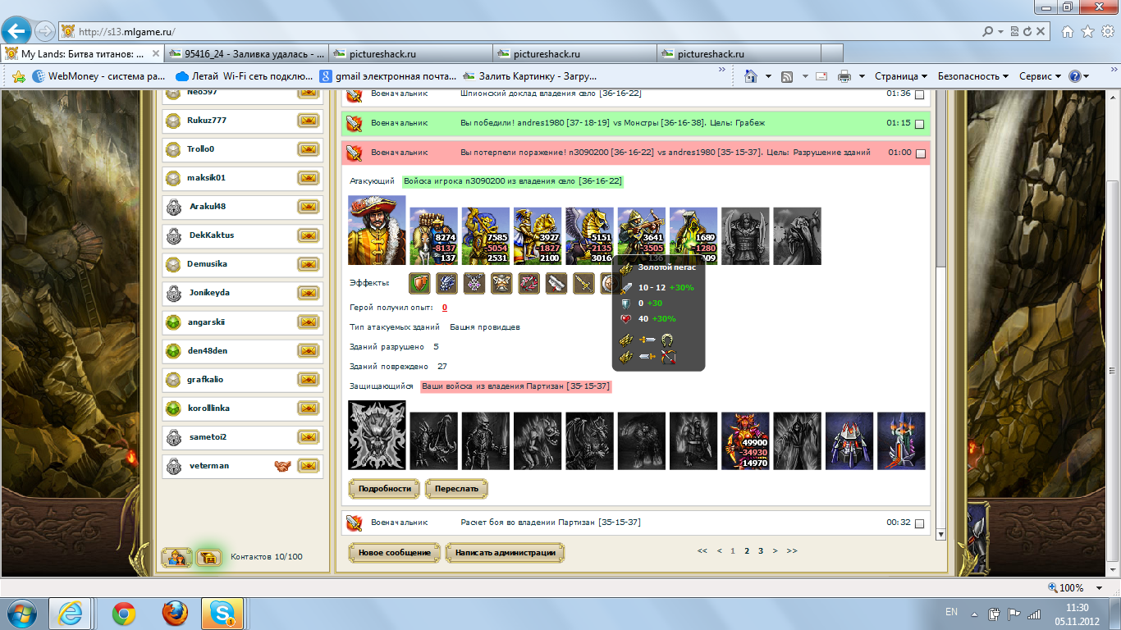
Task: Open the dropdown arrow next to the print icon
Action: [x=862, y=76]
